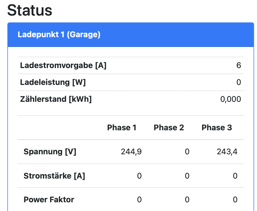This screenshot has width=257, height=211.
Task: Select the Ladeleistung value 0
Action: click(x=239, y=82)
